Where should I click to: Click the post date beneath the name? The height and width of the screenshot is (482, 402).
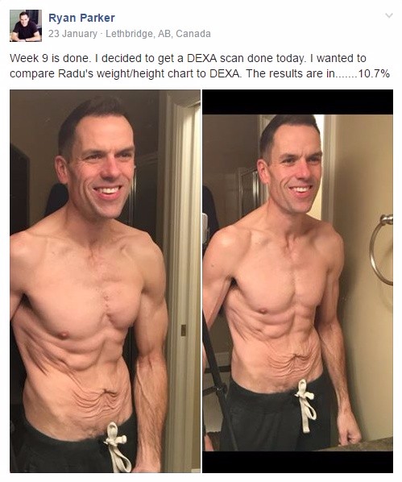click(73, 34)
